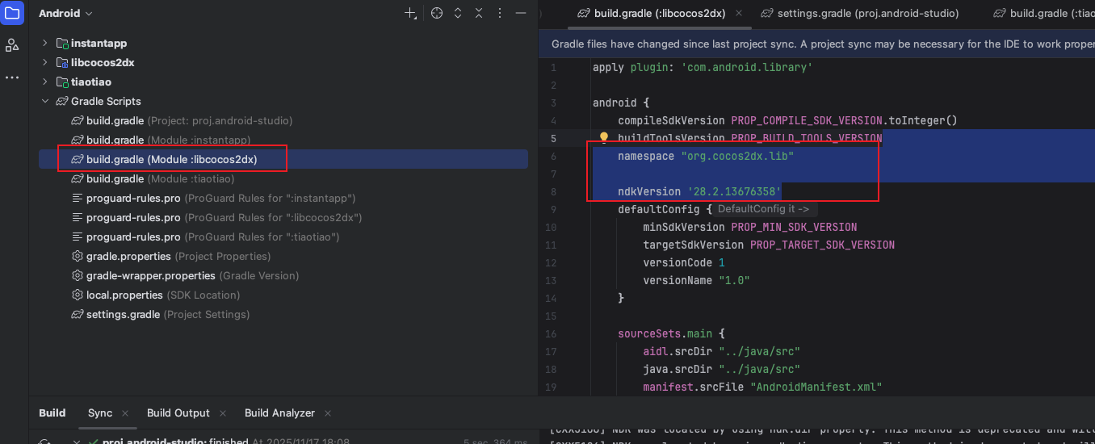This screenshot has height=444, width=1095.
Task: Click the More tool windows ellipsis
Action: tap(12, 77)
